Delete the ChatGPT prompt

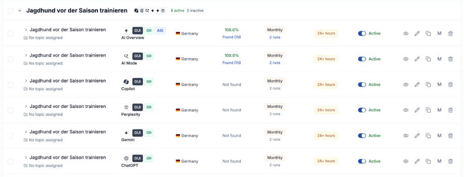(450, 161)
